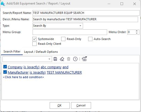Maximize the dialog window
The image size is (141, 112).
(122, 4)
